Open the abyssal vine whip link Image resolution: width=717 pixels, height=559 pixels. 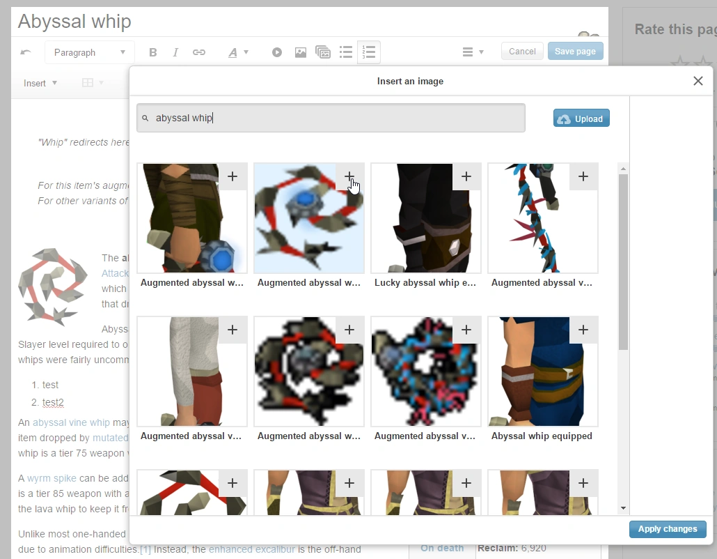coord(71,422)
